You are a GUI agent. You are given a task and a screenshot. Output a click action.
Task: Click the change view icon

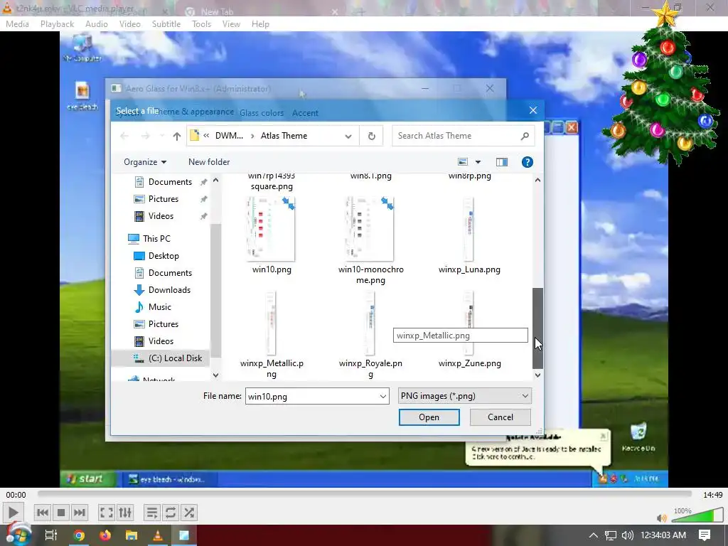click(x=463, y=162)
